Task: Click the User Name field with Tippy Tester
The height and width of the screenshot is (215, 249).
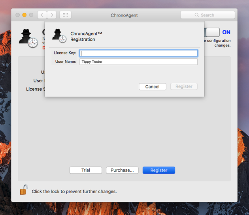Action: coord(138,62)
